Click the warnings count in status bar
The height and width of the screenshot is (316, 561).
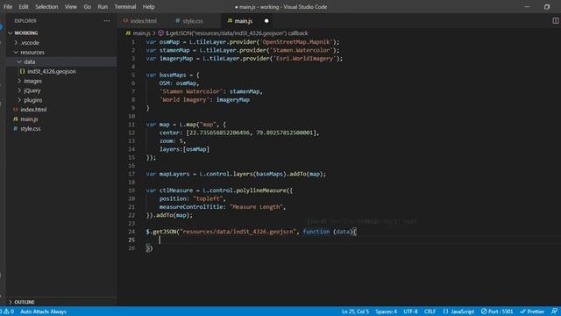click(x=9, y=312)
